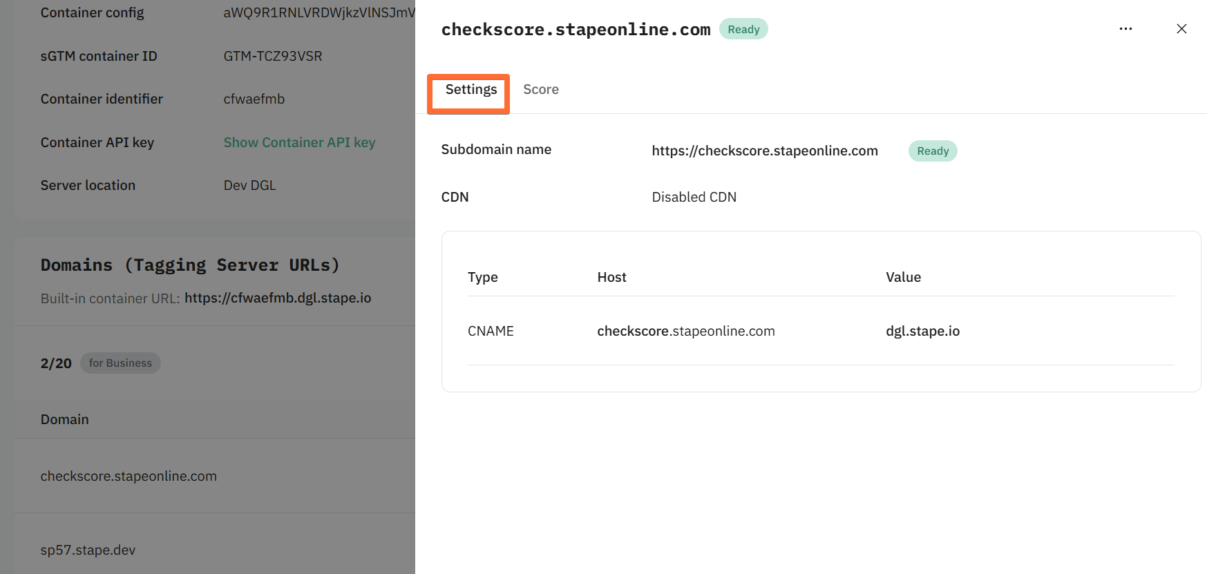Click the for Business badge
The image size is (1207, 574).
point(120,363)
